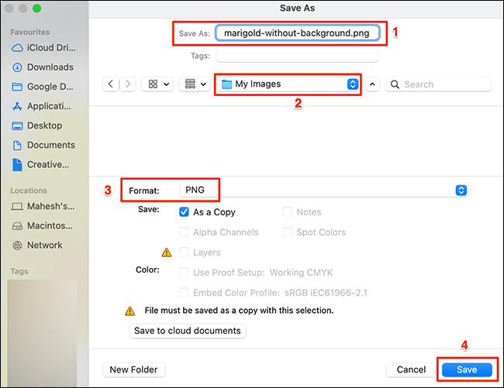Toggle the Alpha Channels checkbox
Screen dimensions: 504x388
coord(185,232)
